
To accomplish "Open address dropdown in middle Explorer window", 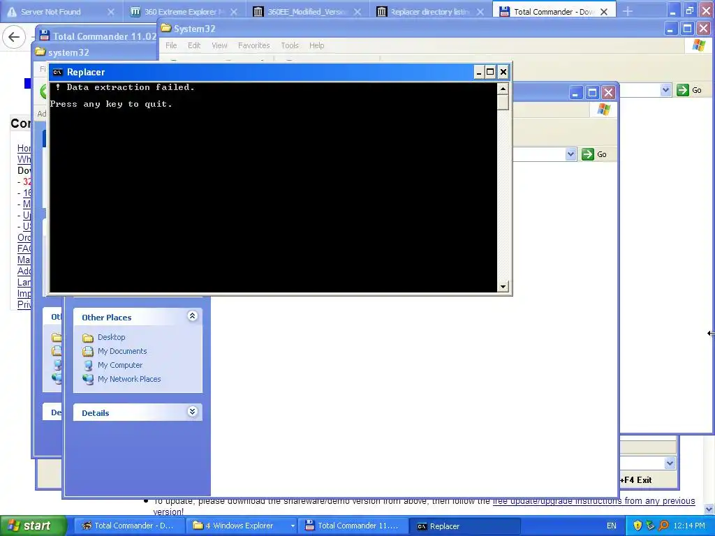I will (x=570, y=154).
